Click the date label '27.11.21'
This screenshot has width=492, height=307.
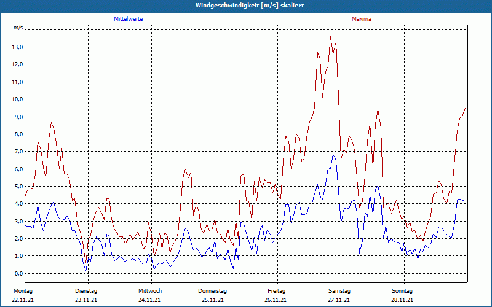(339, 300)
